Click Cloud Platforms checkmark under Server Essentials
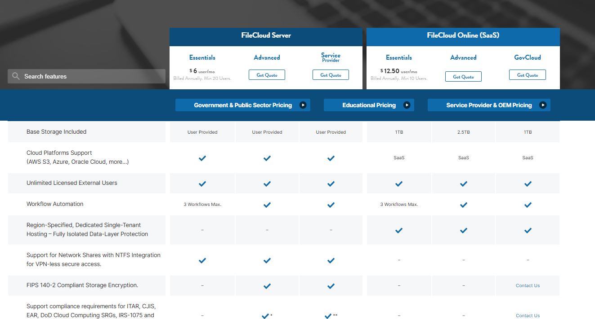Image resolution: width=595 pixels, height=319 pixels. pos(202,158)
